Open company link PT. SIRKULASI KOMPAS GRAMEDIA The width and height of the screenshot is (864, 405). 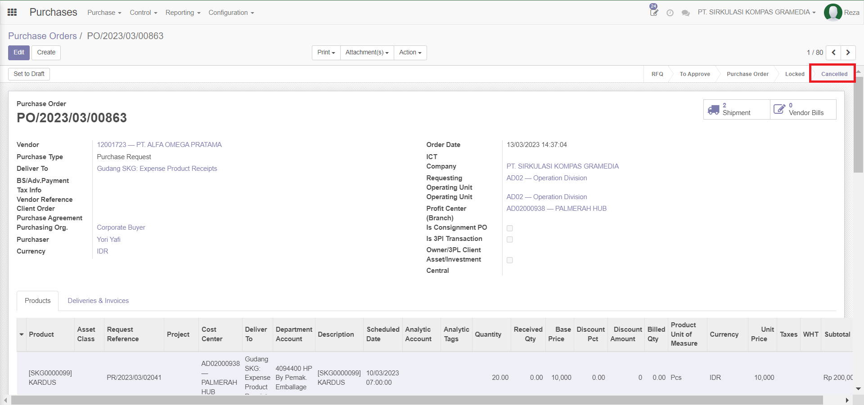coord(562,166)
